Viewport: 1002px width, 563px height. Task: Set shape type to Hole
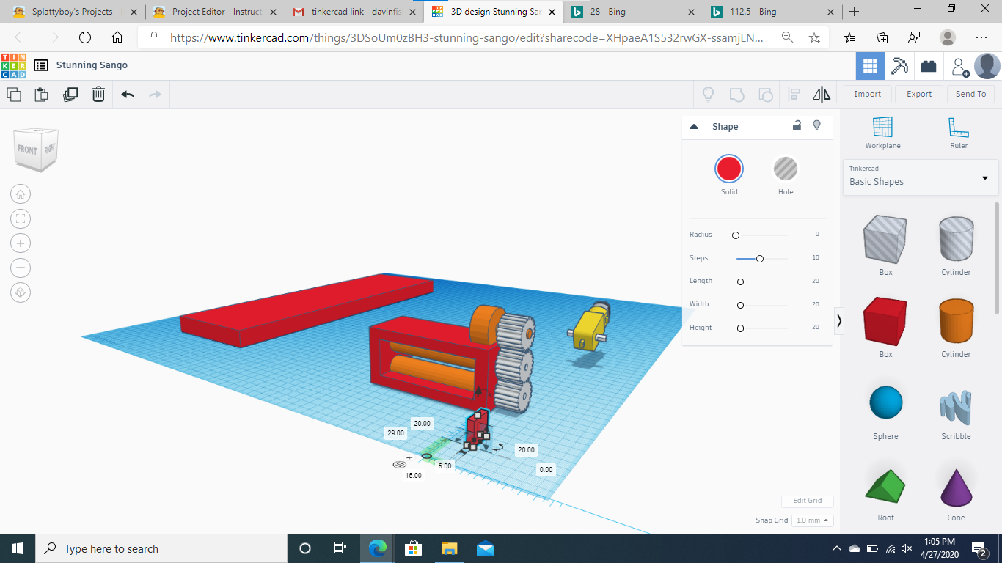786,169
